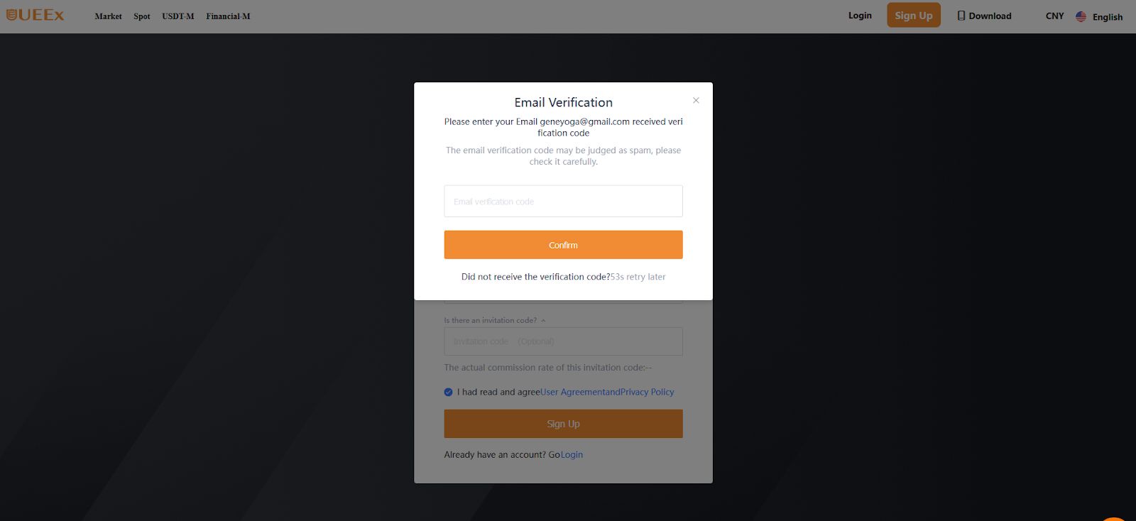This screenshot has height=521, width=1136.
Task: Open the CNY currency selector
Action: [1054, 16]
